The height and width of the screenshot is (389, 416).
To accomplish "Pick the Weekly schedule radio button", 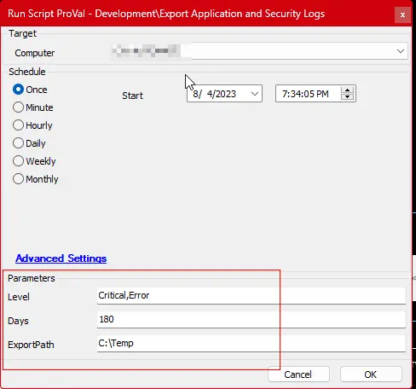I will [x=34, y=161].
